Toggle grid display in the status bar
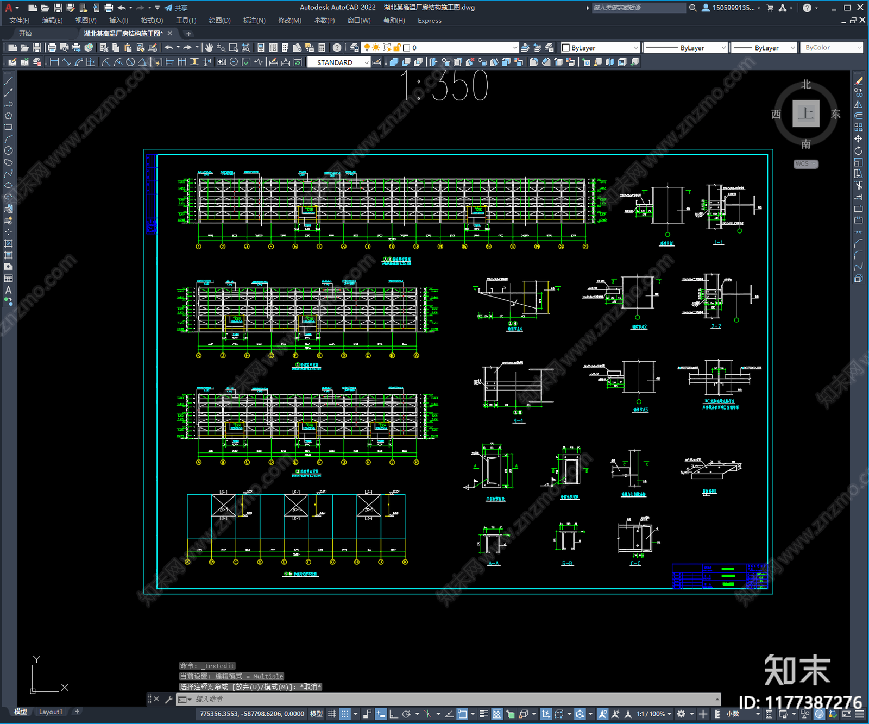 point(332,714)
